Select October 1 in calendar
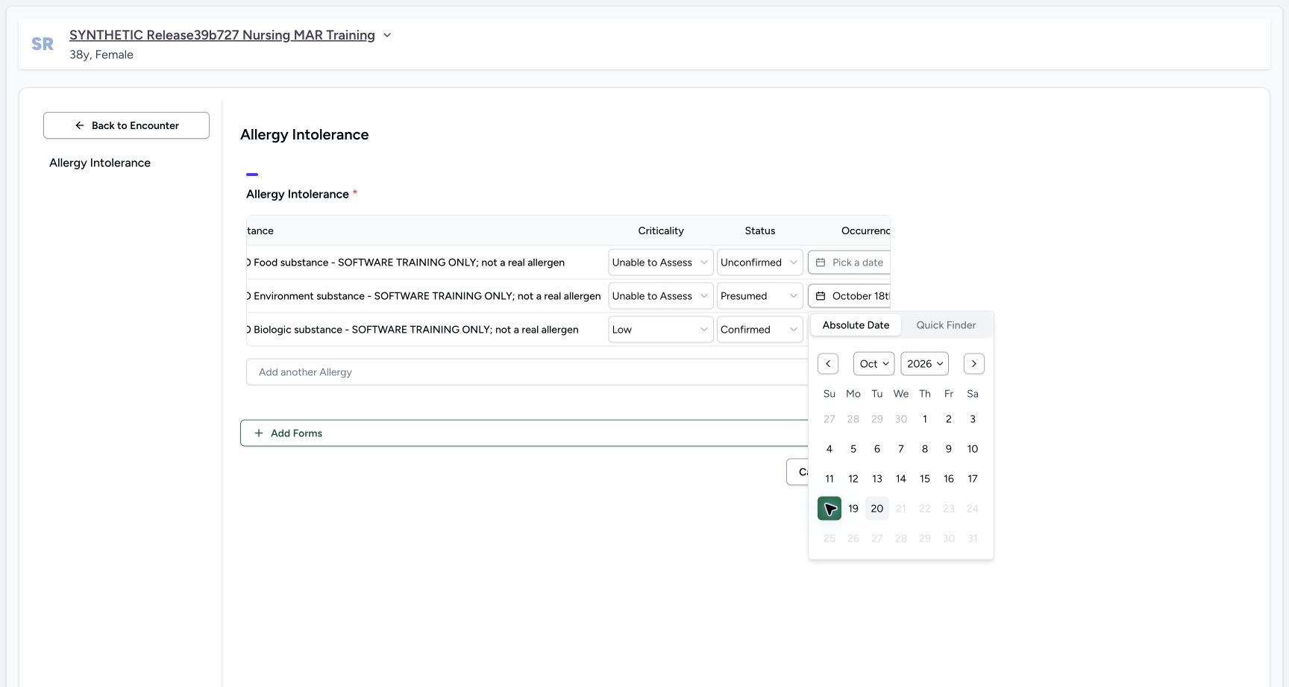 click(925, 419)
